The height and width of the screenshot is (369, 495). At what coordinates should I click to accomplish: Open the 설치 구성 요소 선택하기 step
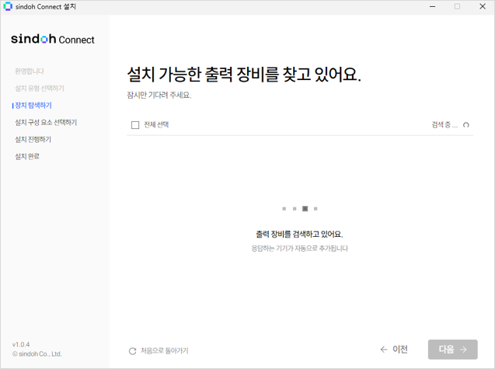(x=46, y=123)
